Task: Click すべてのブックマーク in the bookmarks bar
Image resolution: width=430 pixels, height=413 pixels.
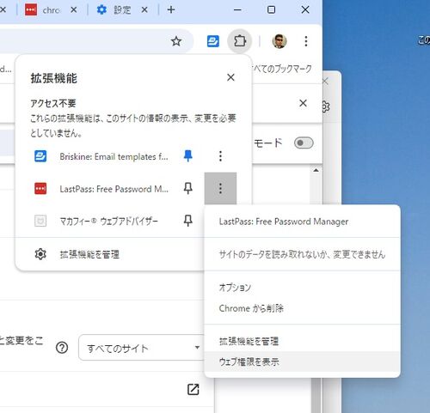Action: pos(282,69)
